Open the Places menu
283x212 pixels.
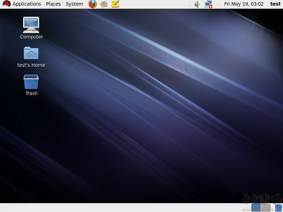click(53, 4)
